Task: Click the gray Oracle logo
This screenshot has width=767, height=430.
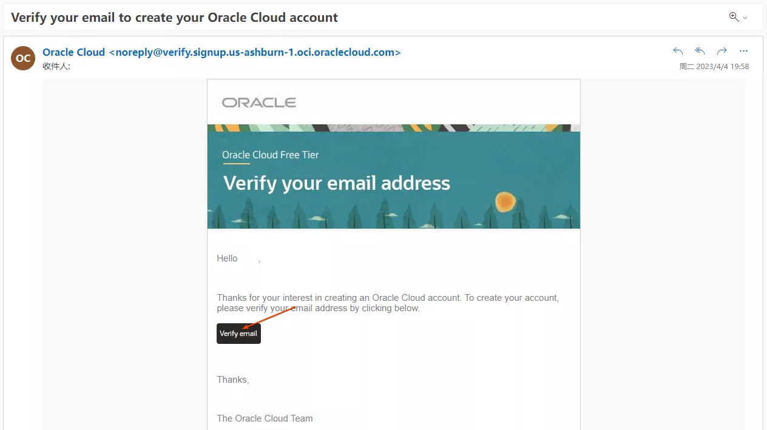Action: [259, 102]
